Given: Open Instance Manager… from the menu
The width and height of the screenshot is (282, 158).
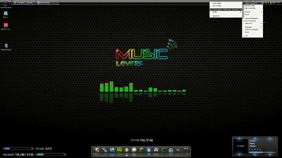Looking at the screenshot, I should (252, 18).
